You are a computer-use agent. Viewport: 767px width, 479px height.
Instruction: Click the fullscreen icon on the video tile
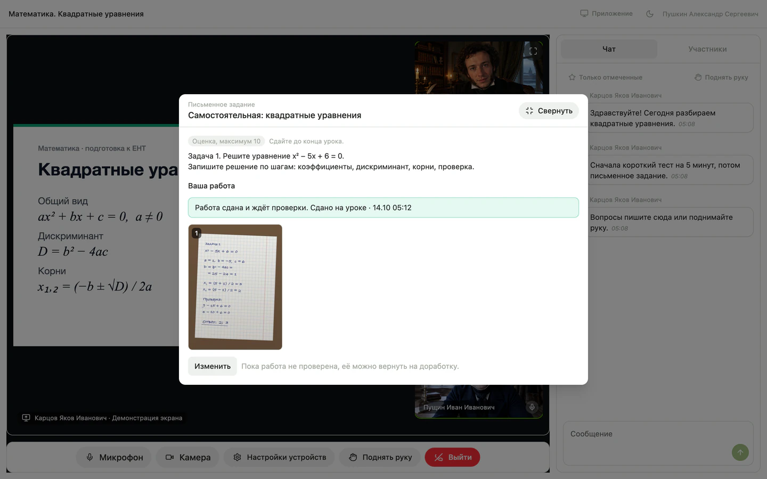[533, 51]
